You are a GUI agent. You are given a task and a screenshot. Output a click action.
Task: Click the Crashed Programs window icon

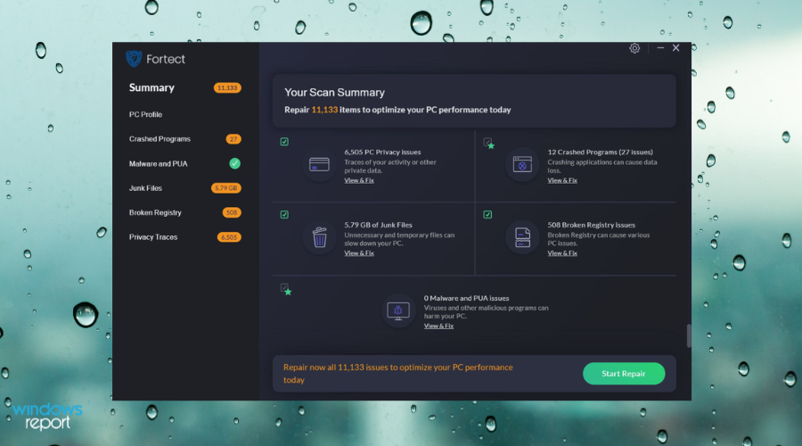pos(522,165)
